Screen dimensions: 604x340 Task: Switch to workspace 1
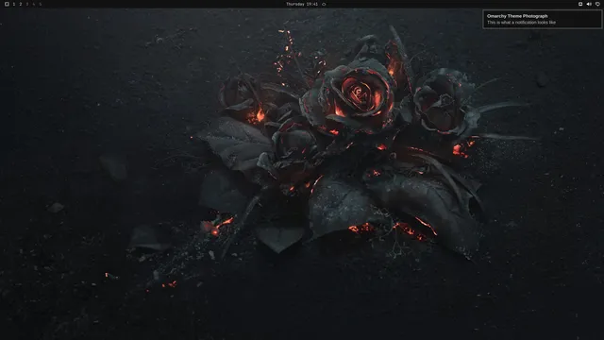(x=14, y=4)
